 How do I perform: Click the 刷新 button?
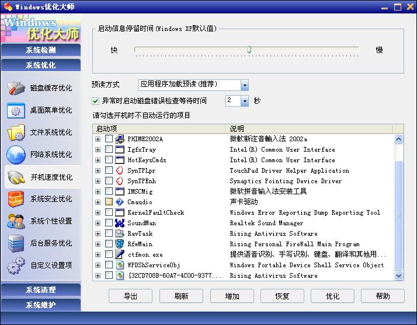click(x=181, y=296)
